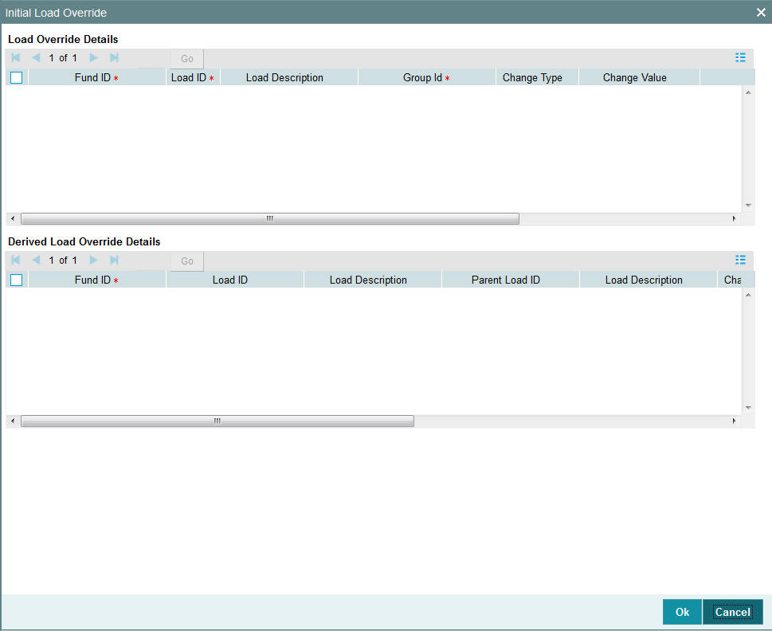Click Load Override Details horizontal scrollbar thumb
The width and height of the screenshot is (772, 631).
pos(270,218)
